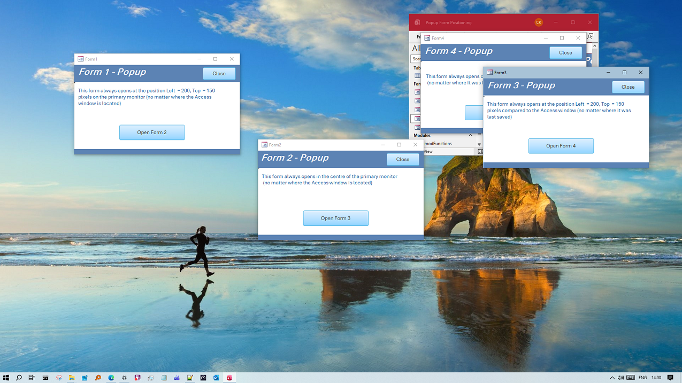The height and width of the screenshot is (383, 682).
Task: Open the CR account avatar in Access
Action: (x=539, y=22)
